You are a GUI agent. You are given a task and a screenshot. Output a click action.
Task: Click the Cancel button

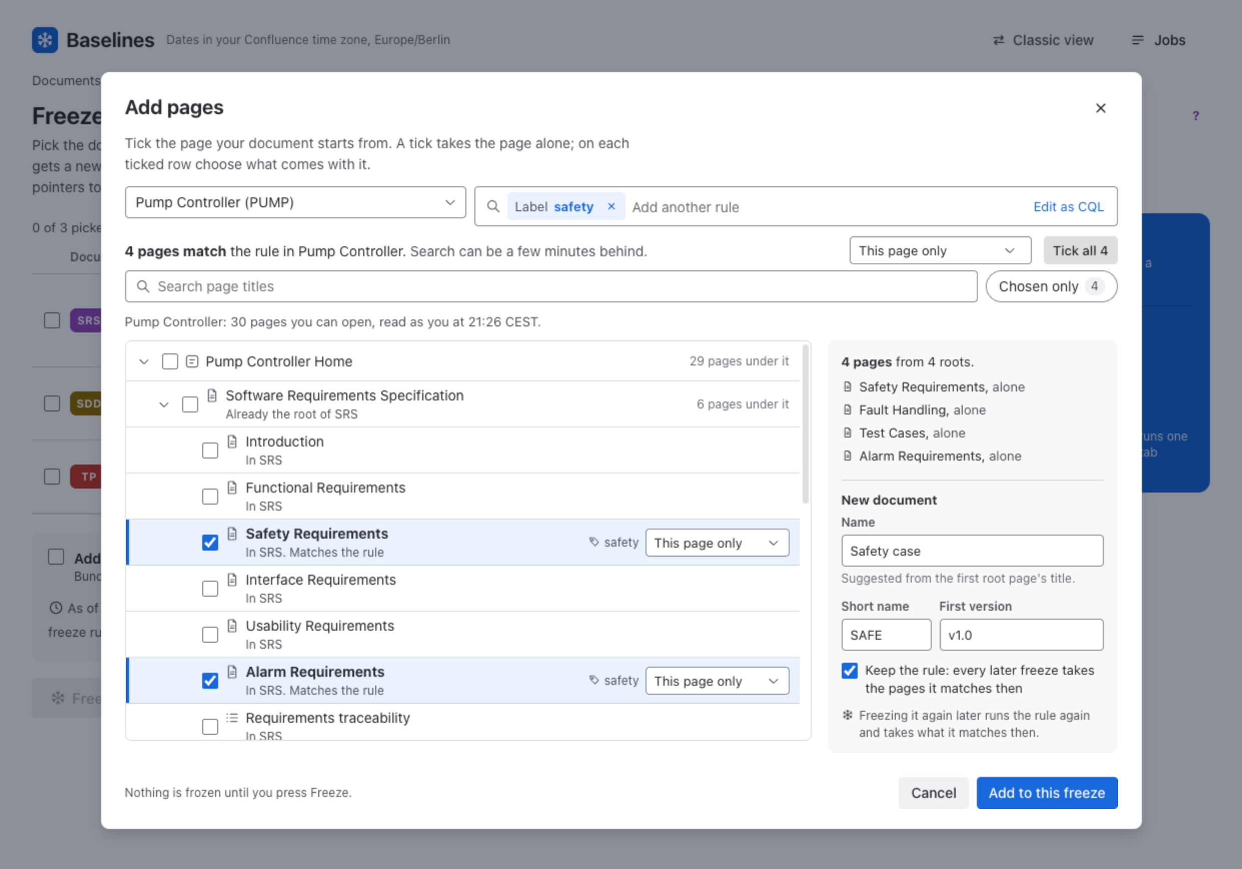pos(933,793)
